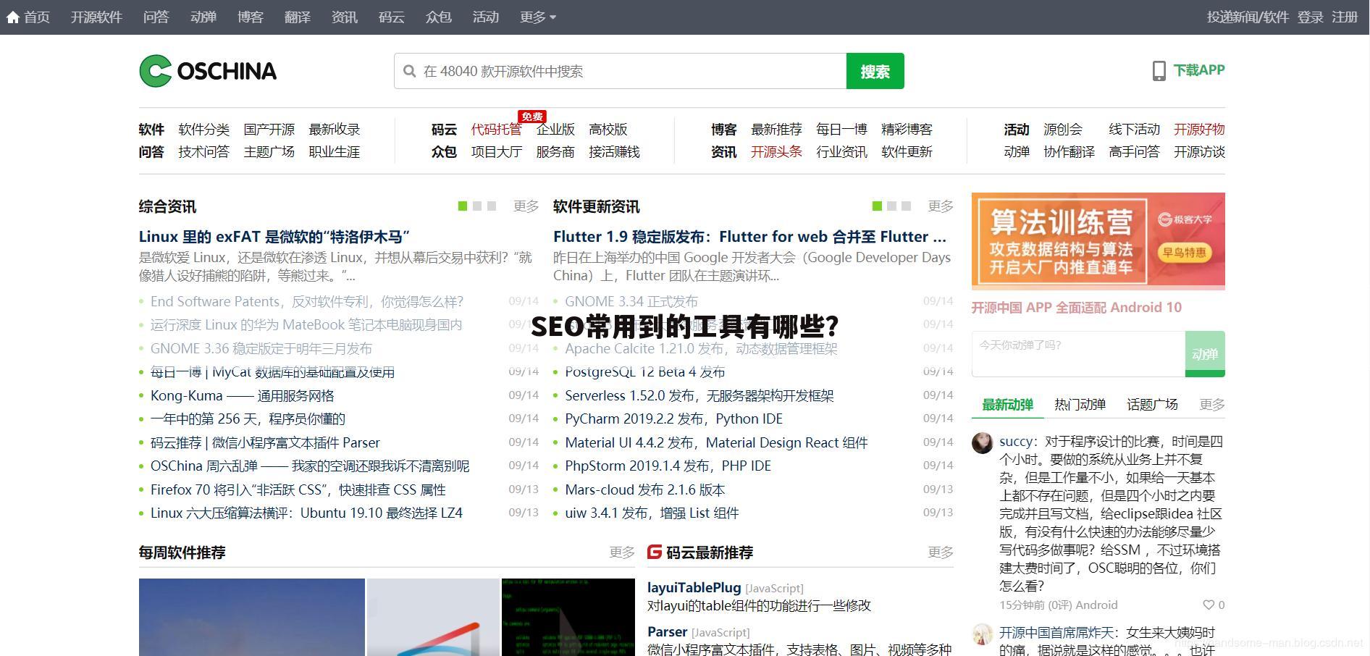This screenshot has width=1370, height=656.
Task: Open Flutter 1.9 稳定版发布 headline
Action: click(749, 237)
